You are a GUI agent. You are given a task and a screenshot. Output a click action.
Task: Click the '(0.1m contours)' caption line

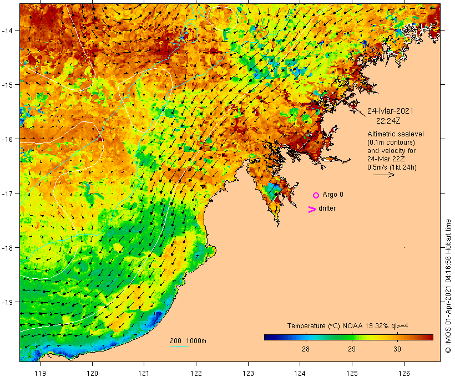coord(391,142)
